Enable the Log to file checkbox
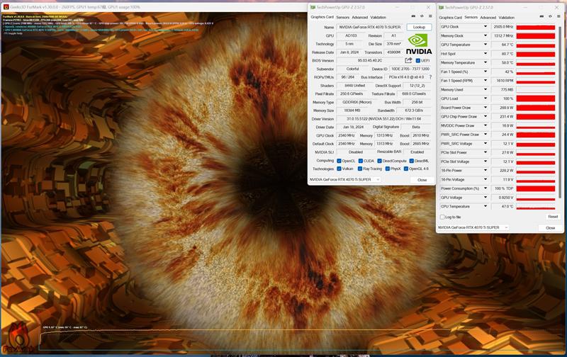 [x=442, y=217]
